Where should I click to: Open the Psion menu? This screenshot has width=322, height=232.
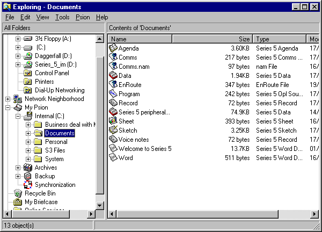(x=83, y=17)
